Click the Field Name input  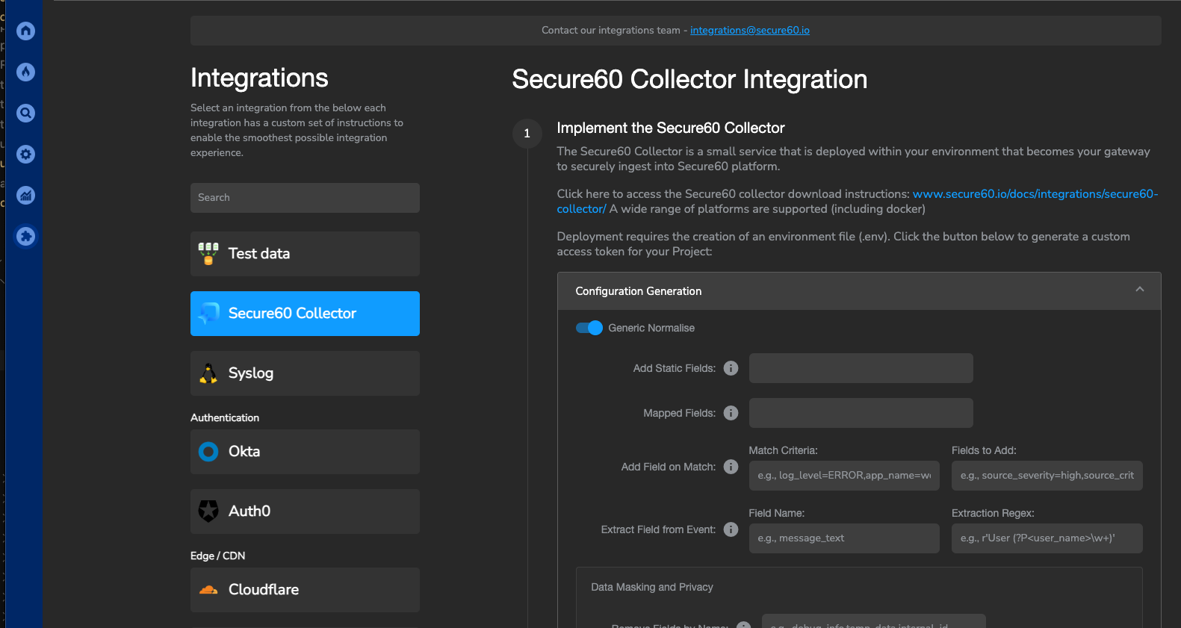(844, 538)
